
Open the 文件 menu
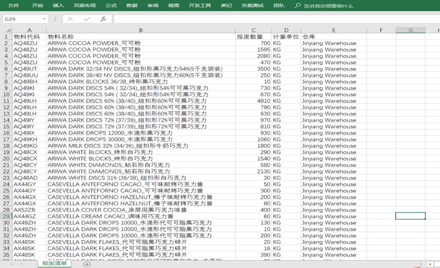[x=14, y=6]
